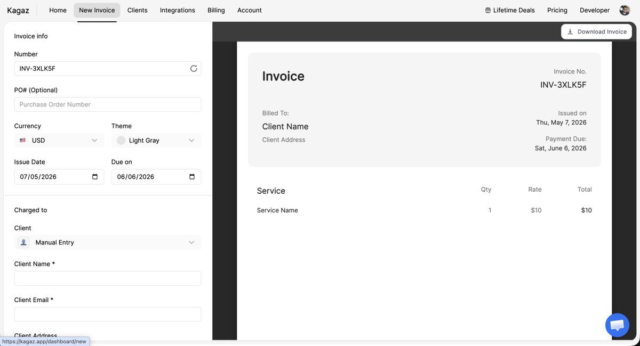This screenshot has height=346, width=640.
Task: Open the Due on calendar picker icon
Action: click(x=192, y=177)
